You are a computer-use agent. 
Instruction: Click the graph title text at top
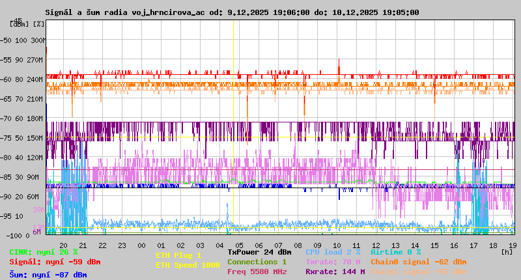[232, 12]
